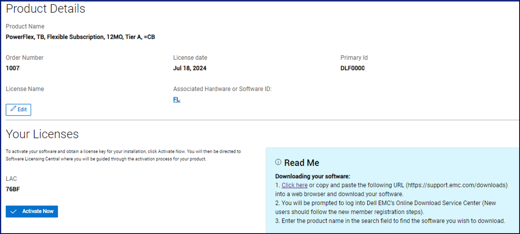Click the License Name label
The width and height of the screenshot is (520, 234).
click(25, 89)
